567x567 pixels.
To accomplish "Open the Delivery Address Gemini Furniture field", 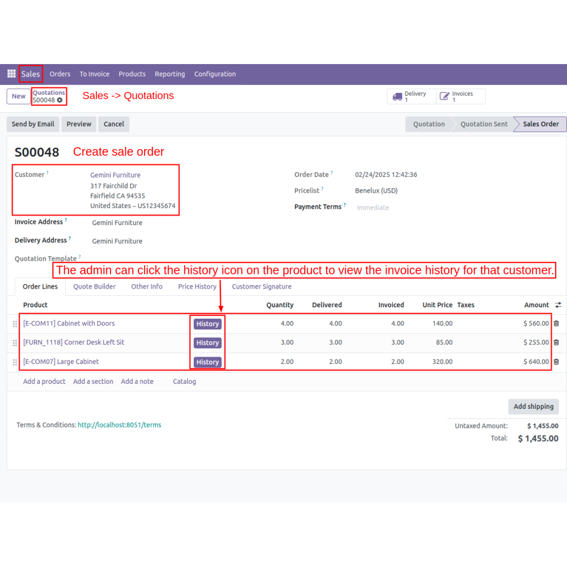I will pos(117,241).
